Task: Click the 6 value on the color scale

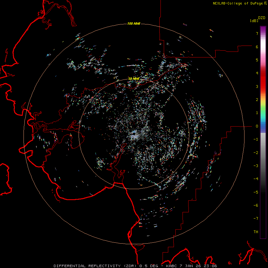Action: tap(257, 47)
